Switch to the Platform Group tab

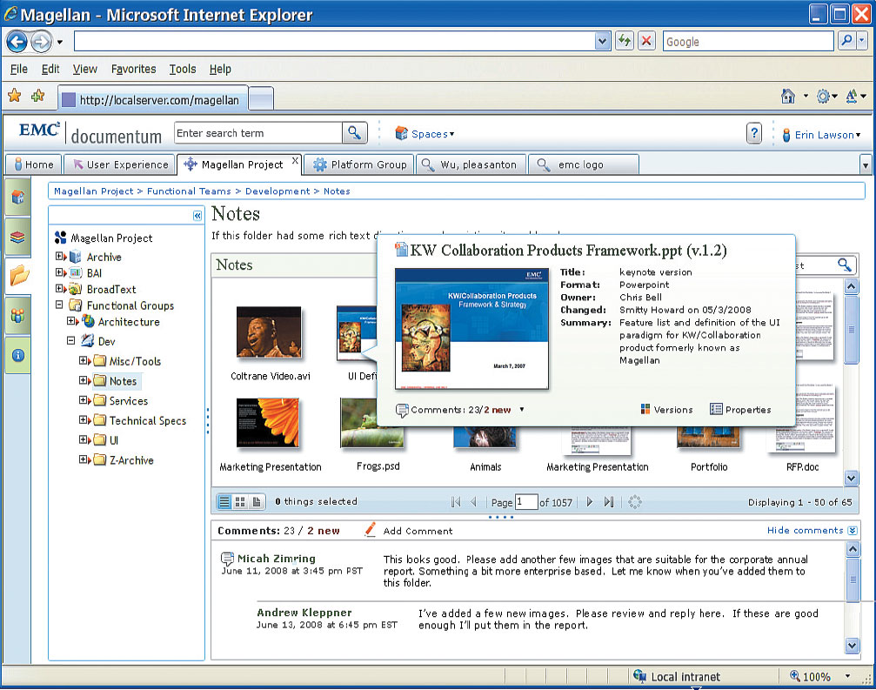[x=360, y=164]
